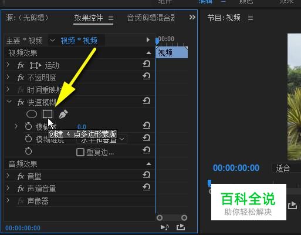Switch to the 效果控件 tab
The height and width of the screenshot is (235, 301).
click(89, 18)
